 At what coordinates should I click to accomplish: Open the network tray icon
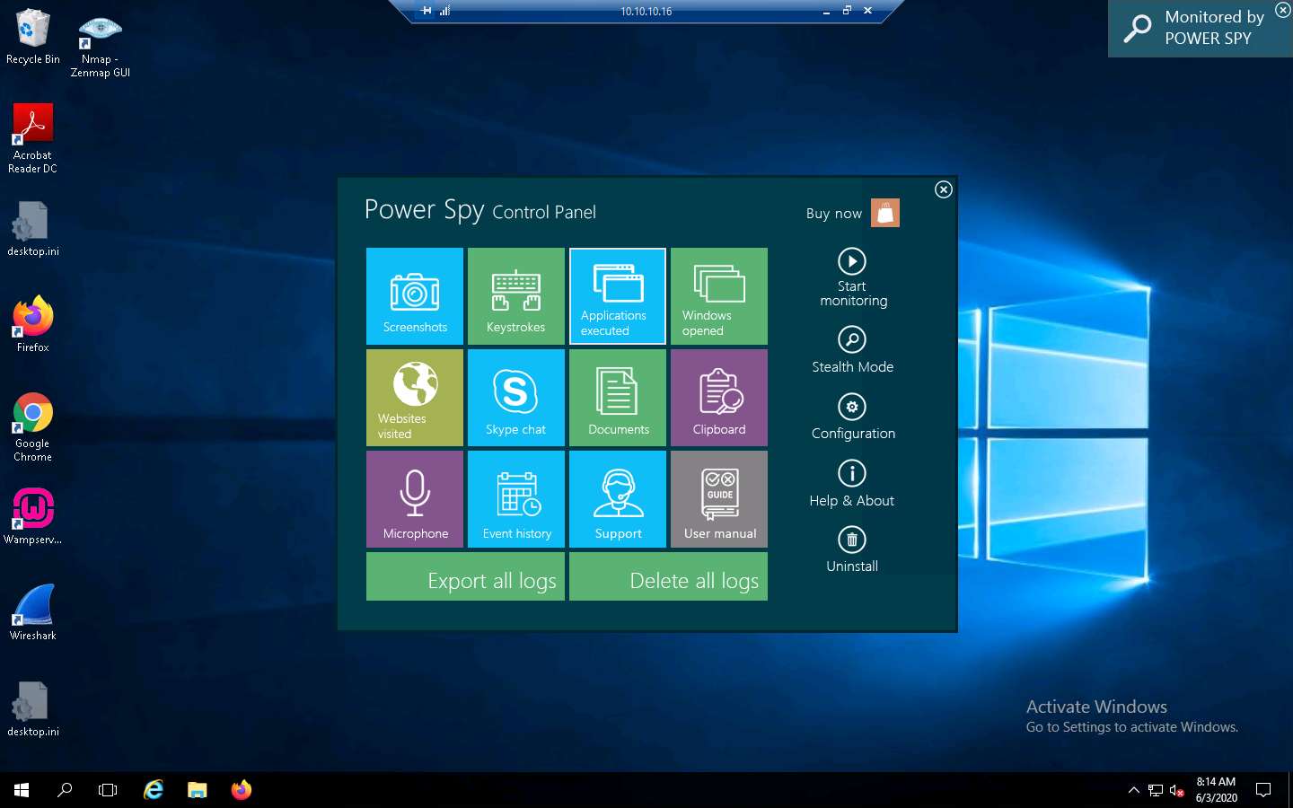(x=1156, y=790)
